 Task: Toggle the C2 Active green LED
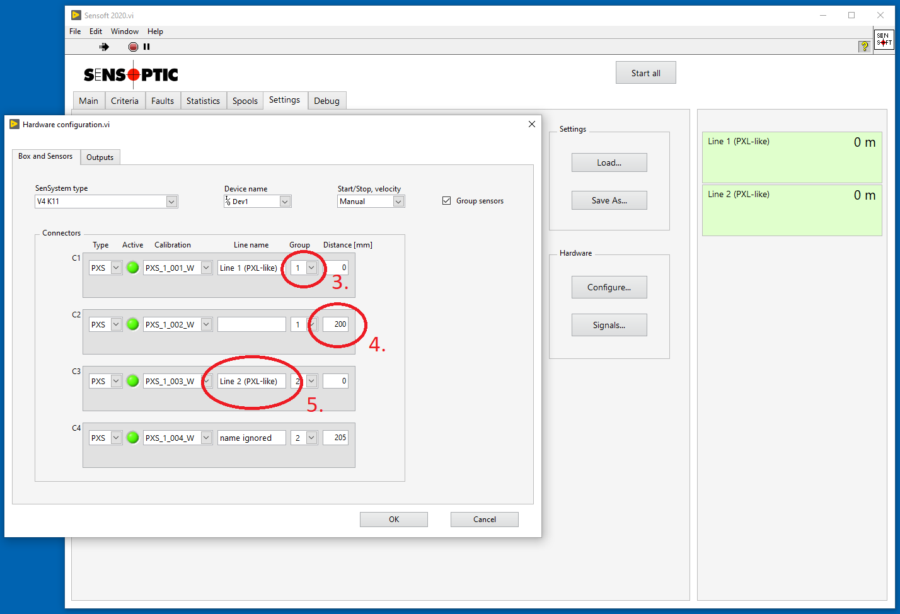[x=132, y=324]
